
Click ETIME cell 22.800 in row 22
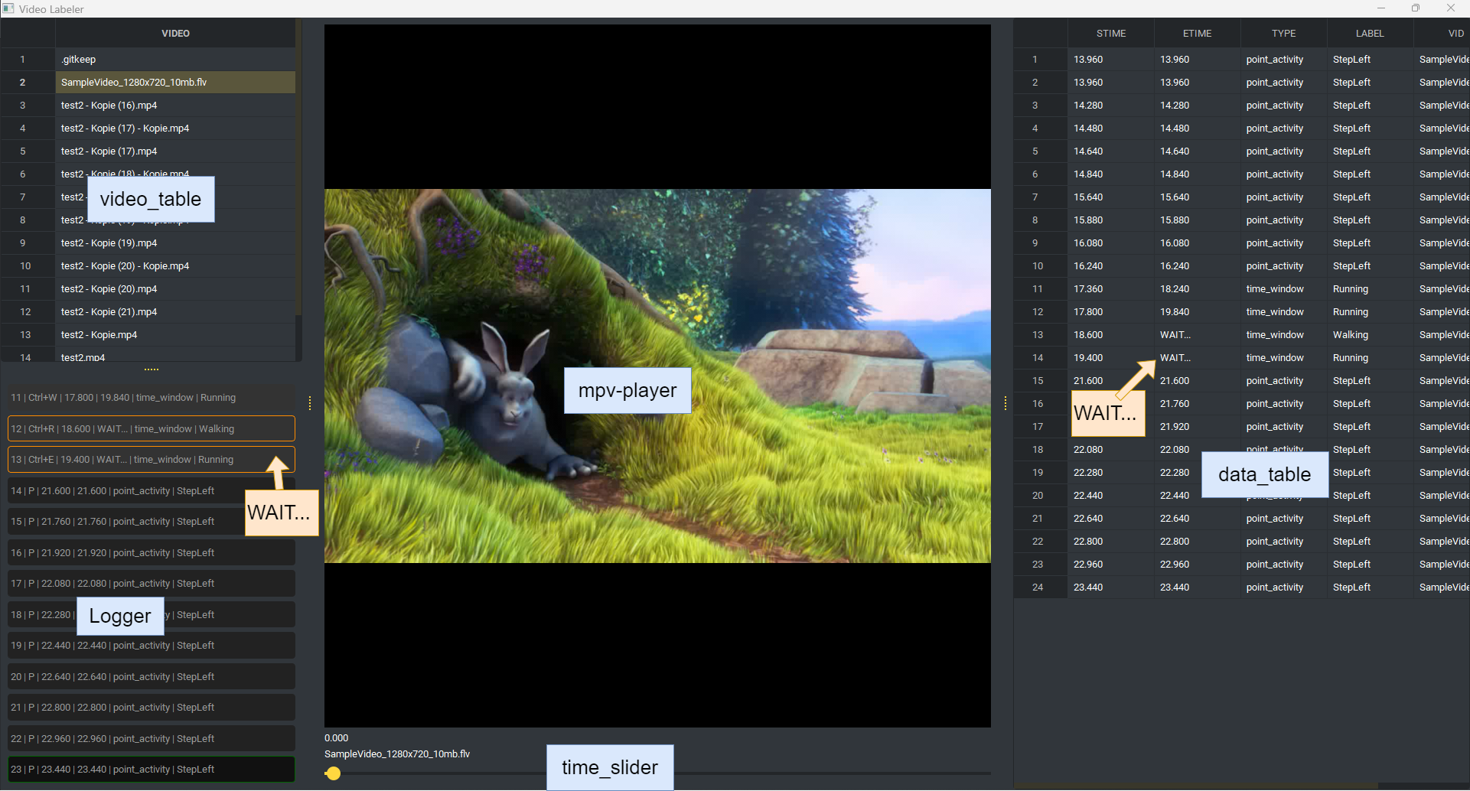pyautogui.click(x=1198, y=542)
